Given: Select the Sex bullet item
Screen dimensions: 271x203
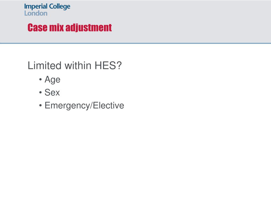Looking at the screenshot, I should pyautogui.click(x=52, y=92).
